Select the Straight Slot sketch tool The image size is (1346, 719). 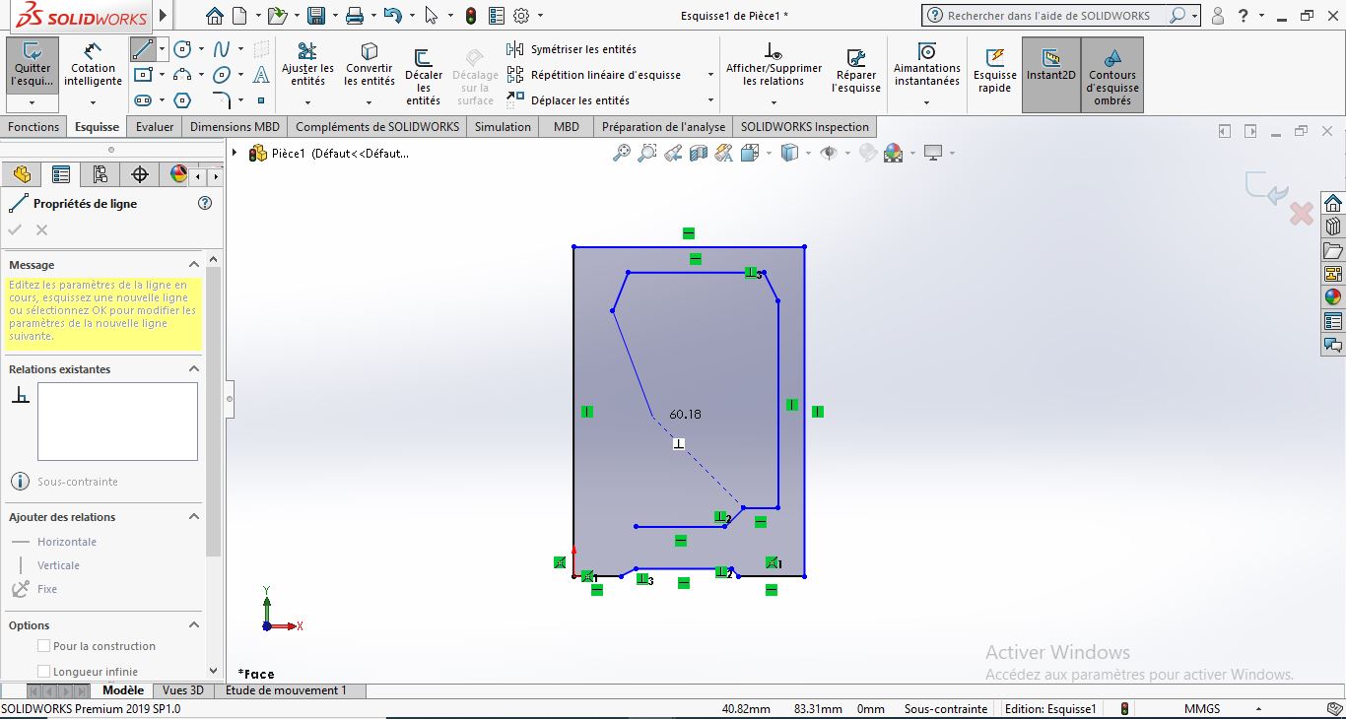point(143,100)
